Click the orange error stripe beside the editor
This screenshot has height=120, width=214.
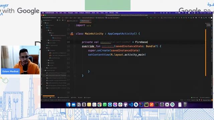click(x=206, y=53)
